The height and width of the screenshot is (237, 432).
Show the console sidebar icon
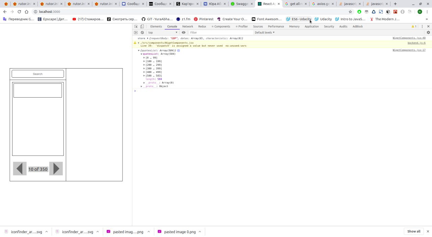(x=136, y=32)
